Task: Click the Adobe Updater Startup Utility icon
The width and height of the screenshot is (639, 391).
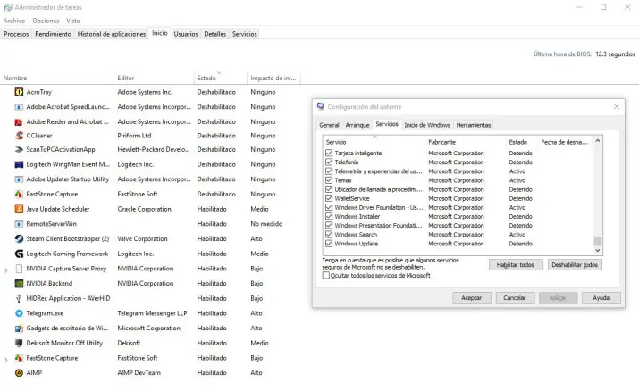Action: [19, 179]
